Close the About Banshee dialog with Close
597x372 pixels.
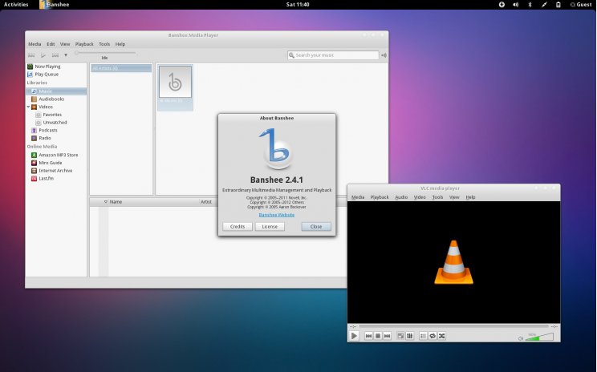point(316,226)
